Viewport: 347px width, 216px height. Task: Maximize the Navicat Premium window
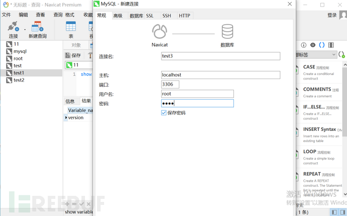[x=322, y=5]
